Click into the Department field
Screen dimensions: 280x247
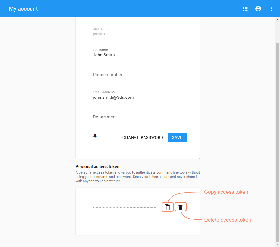point(138,117)
